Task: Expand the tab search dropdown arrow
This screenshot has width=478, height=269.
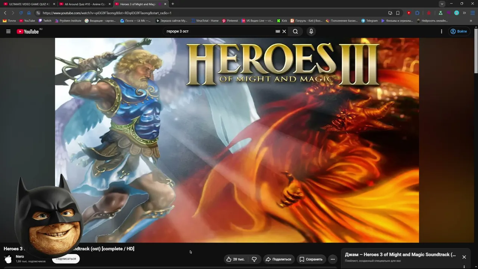Action: click(442, 4)
